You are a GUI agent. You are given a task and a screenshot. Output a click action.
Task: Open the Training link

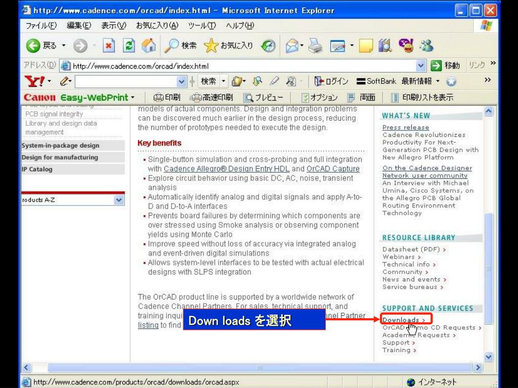pyautogui.click(x=399, y=350)
